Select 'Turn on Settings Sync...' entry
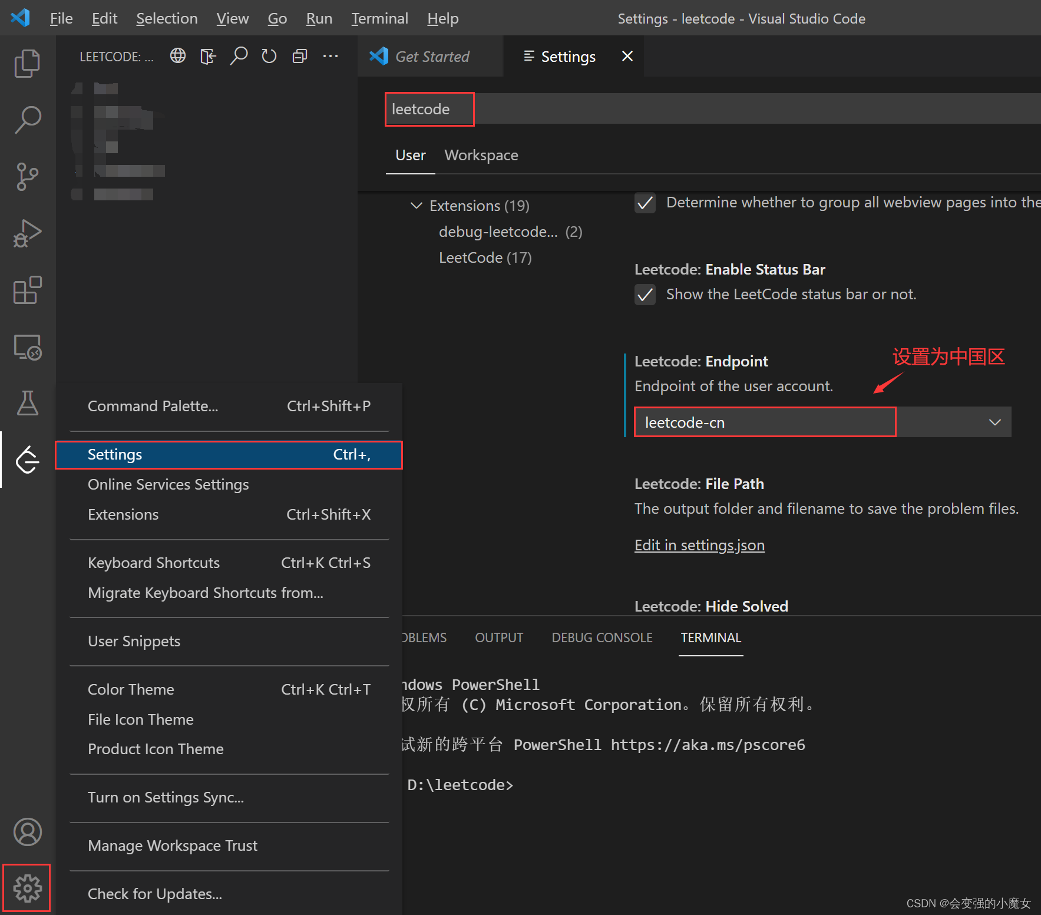1041x915 pixels. click(166, 797)
